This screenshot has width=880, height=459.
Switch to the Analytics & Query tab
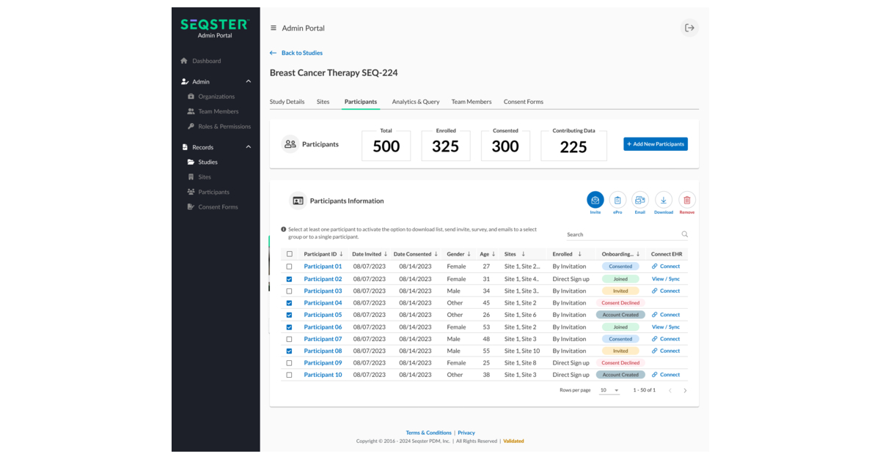415,102
